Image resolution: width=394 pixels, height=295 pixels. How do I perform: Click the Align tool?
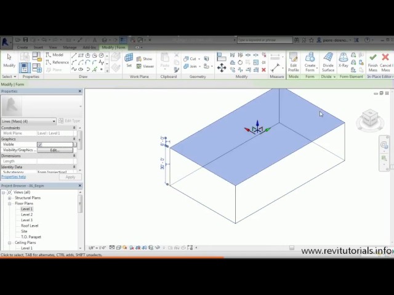[221, 57]
